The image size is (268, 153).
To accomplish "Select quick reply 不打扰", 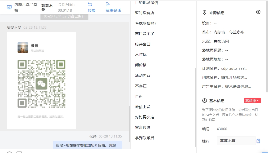I will [x=141, y=55].
